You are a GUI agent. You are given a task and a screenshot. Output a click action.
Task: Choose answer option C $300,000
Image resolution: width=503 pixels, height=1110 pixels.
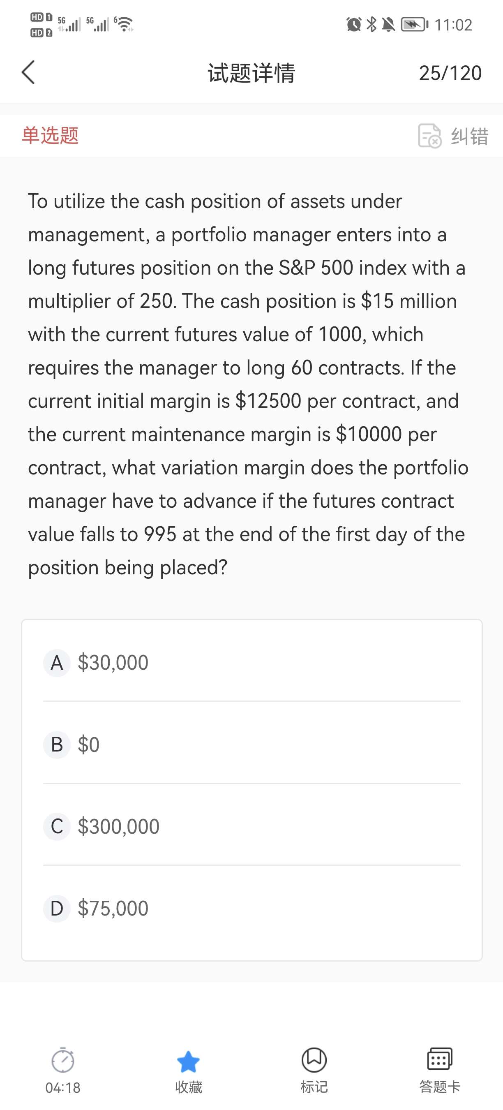point(118,826)
